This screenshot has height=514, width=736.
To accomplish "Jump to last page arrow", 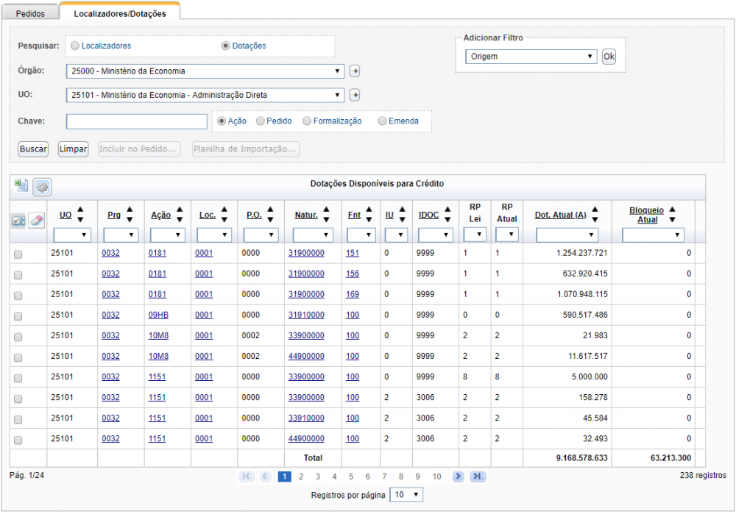I will [x=478, y=476].
